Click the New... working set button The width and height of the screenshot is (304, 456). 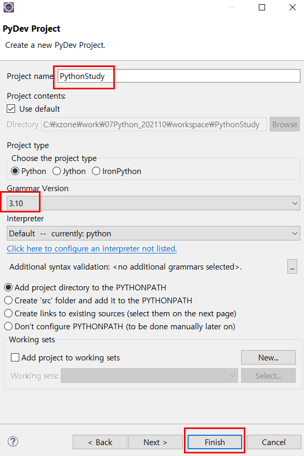pos(268,357)
